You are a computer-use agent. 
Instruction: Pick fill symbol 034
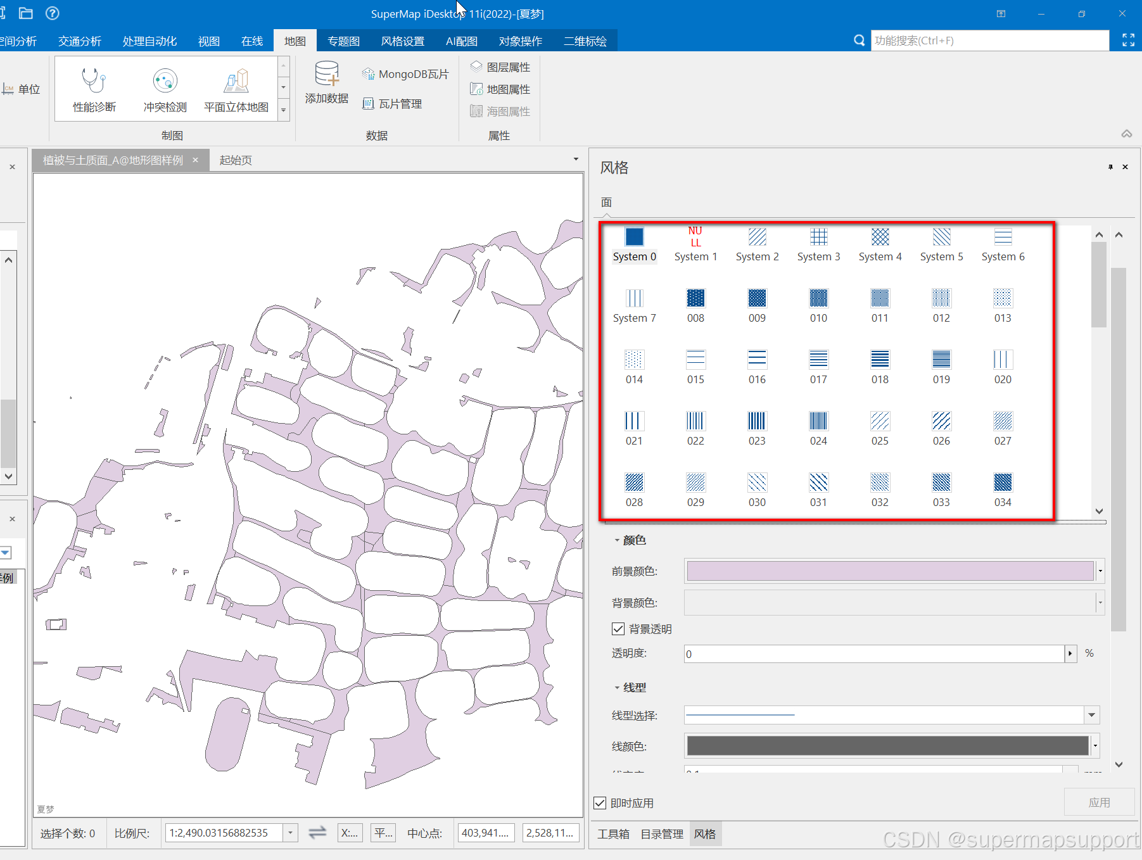click(x=1003, y=490)
